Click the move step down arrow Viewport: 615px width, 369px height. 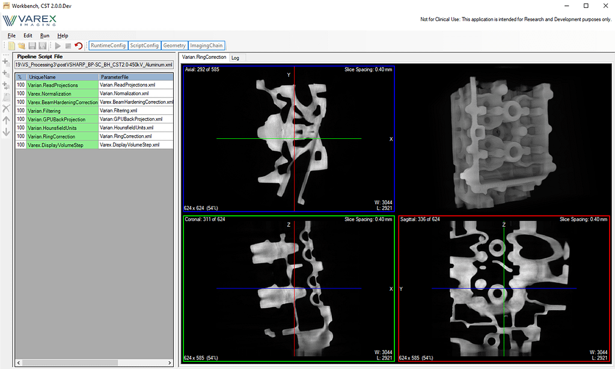point(6,132)
